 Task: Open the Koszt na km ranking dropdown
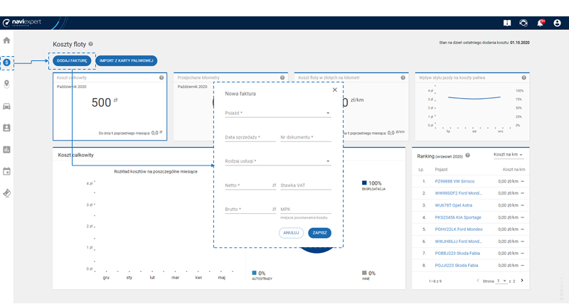pyautogui.click(x=508, y=155)
